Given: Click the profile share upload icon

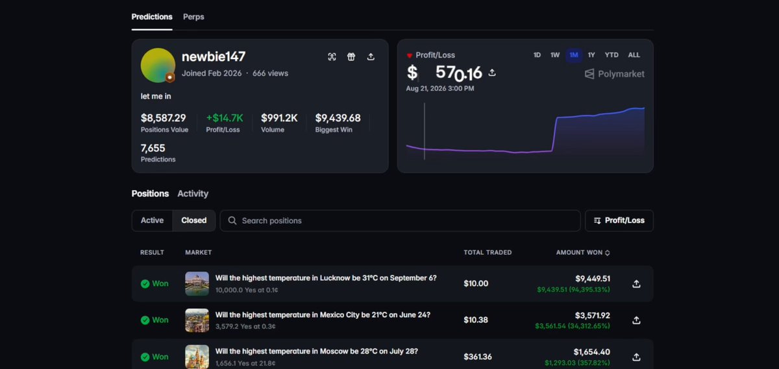Looking at the screenshot, I should coord(371,57).
